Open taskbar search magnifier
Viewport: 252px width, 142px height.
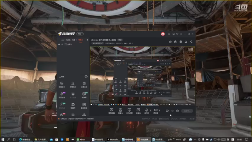9,139
